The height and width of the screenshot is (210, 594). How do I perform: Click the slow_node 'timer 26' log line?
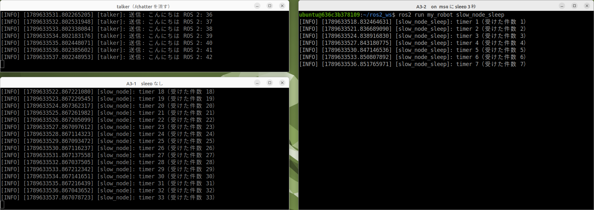[x=108, y=148]
